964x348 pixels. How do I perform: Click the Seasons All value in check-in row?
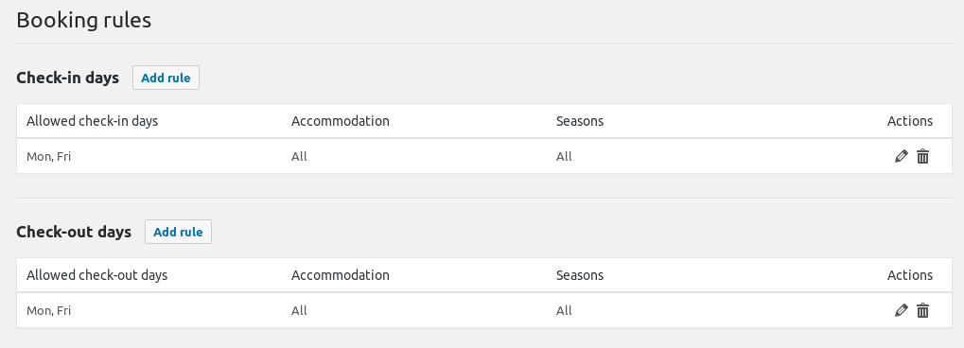[564, 156]
